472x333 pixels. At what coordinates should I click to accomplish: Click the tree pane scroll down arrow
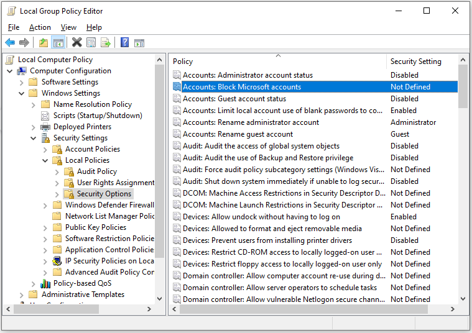pos(160,299)
